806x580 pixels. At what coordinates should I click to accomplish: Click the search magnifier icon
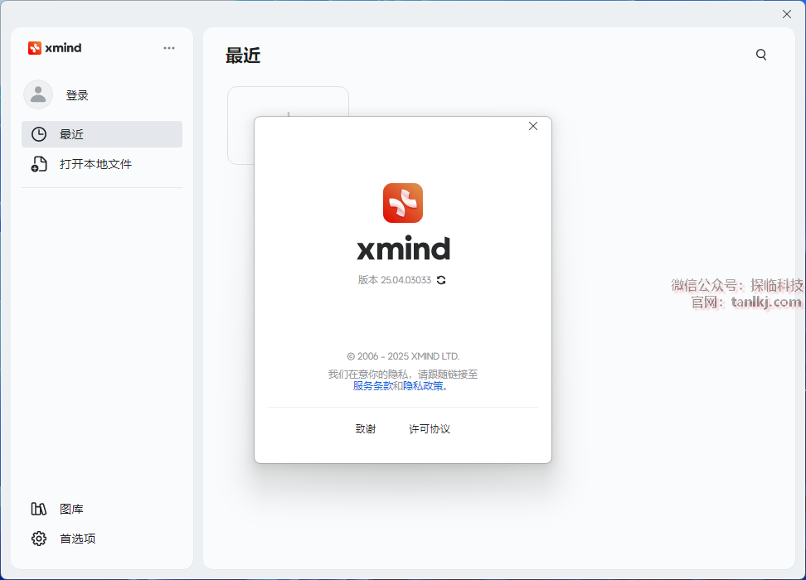click(761, 55)
